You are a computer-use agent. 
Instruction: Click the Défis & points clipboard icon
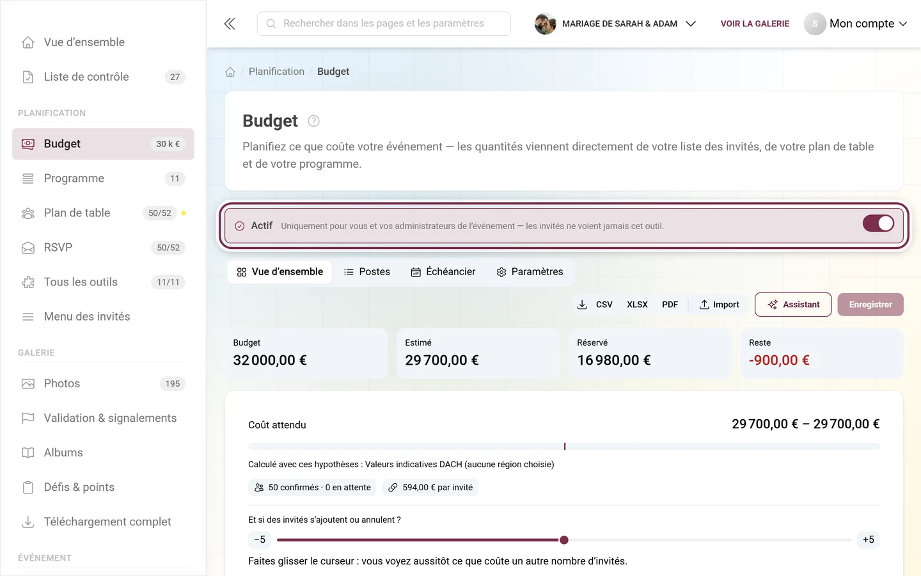28,488
